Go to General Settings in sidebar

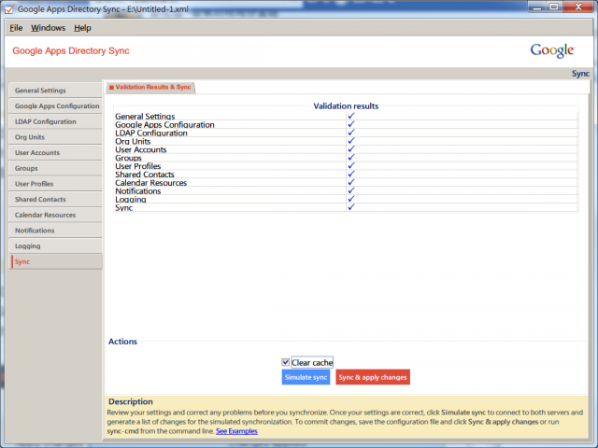point(55,91)
